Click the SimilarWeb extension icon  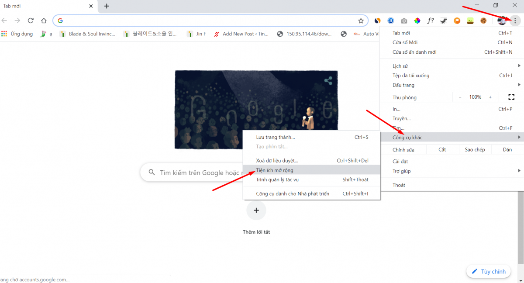[x=378, y=21]
